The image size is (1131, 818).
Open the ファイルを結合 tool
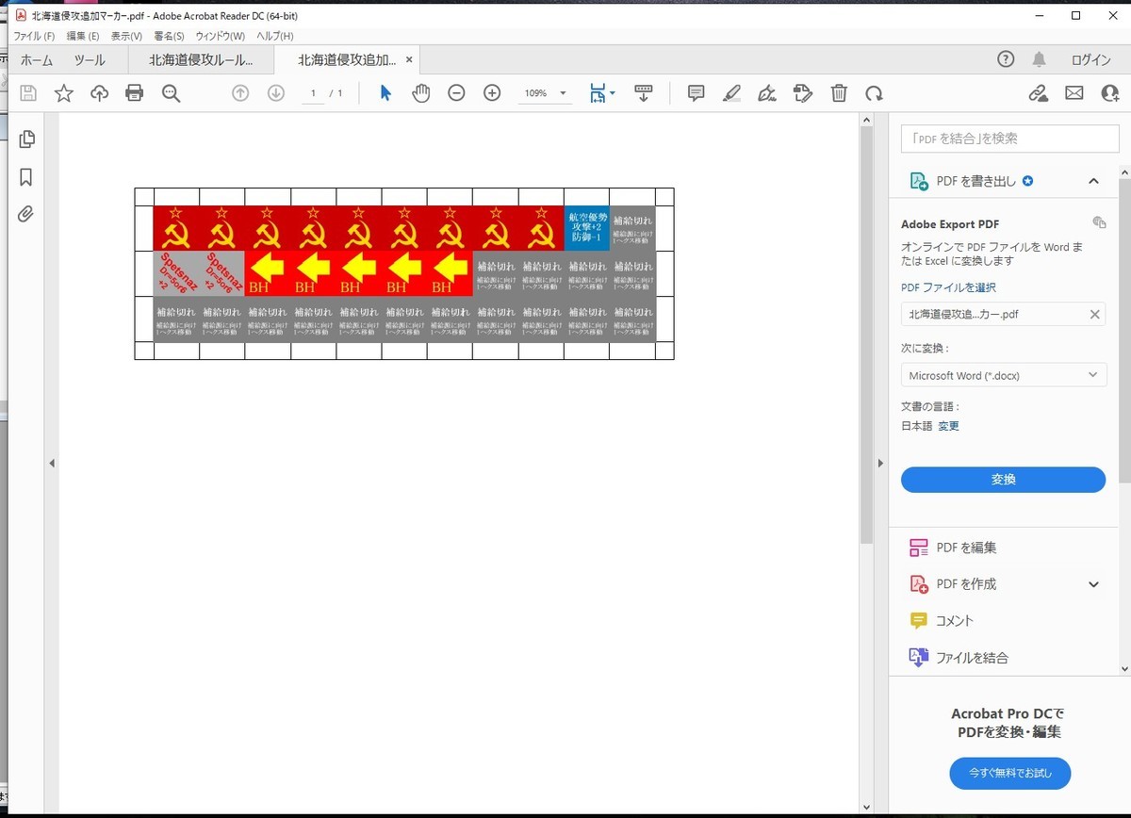click(971, 658)
